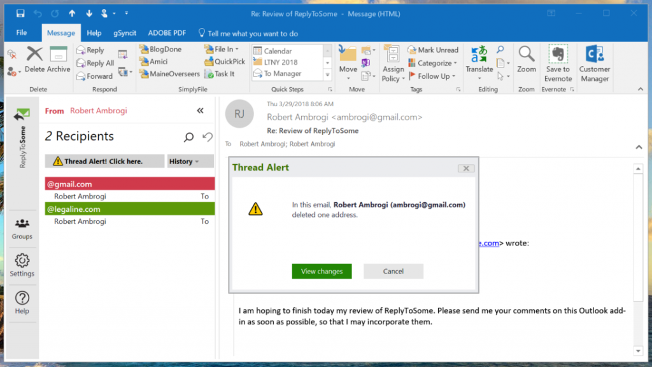Select the @gmail.com domain group

[x=130, y=184]
